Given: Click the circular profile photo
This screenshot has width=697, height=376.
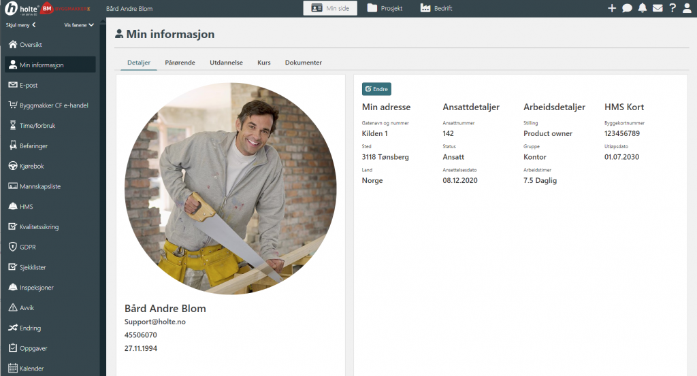Looking at the screenshot, I should [230, 188].
